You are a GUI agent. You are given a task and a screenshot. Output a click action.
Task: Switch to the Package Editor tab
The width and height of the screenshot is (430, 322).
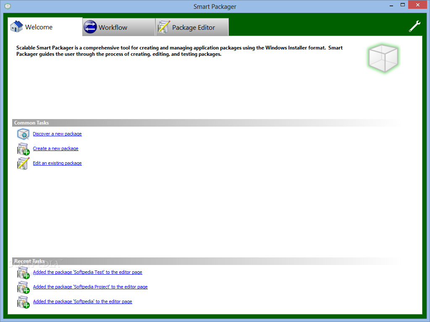coord(192,27)
